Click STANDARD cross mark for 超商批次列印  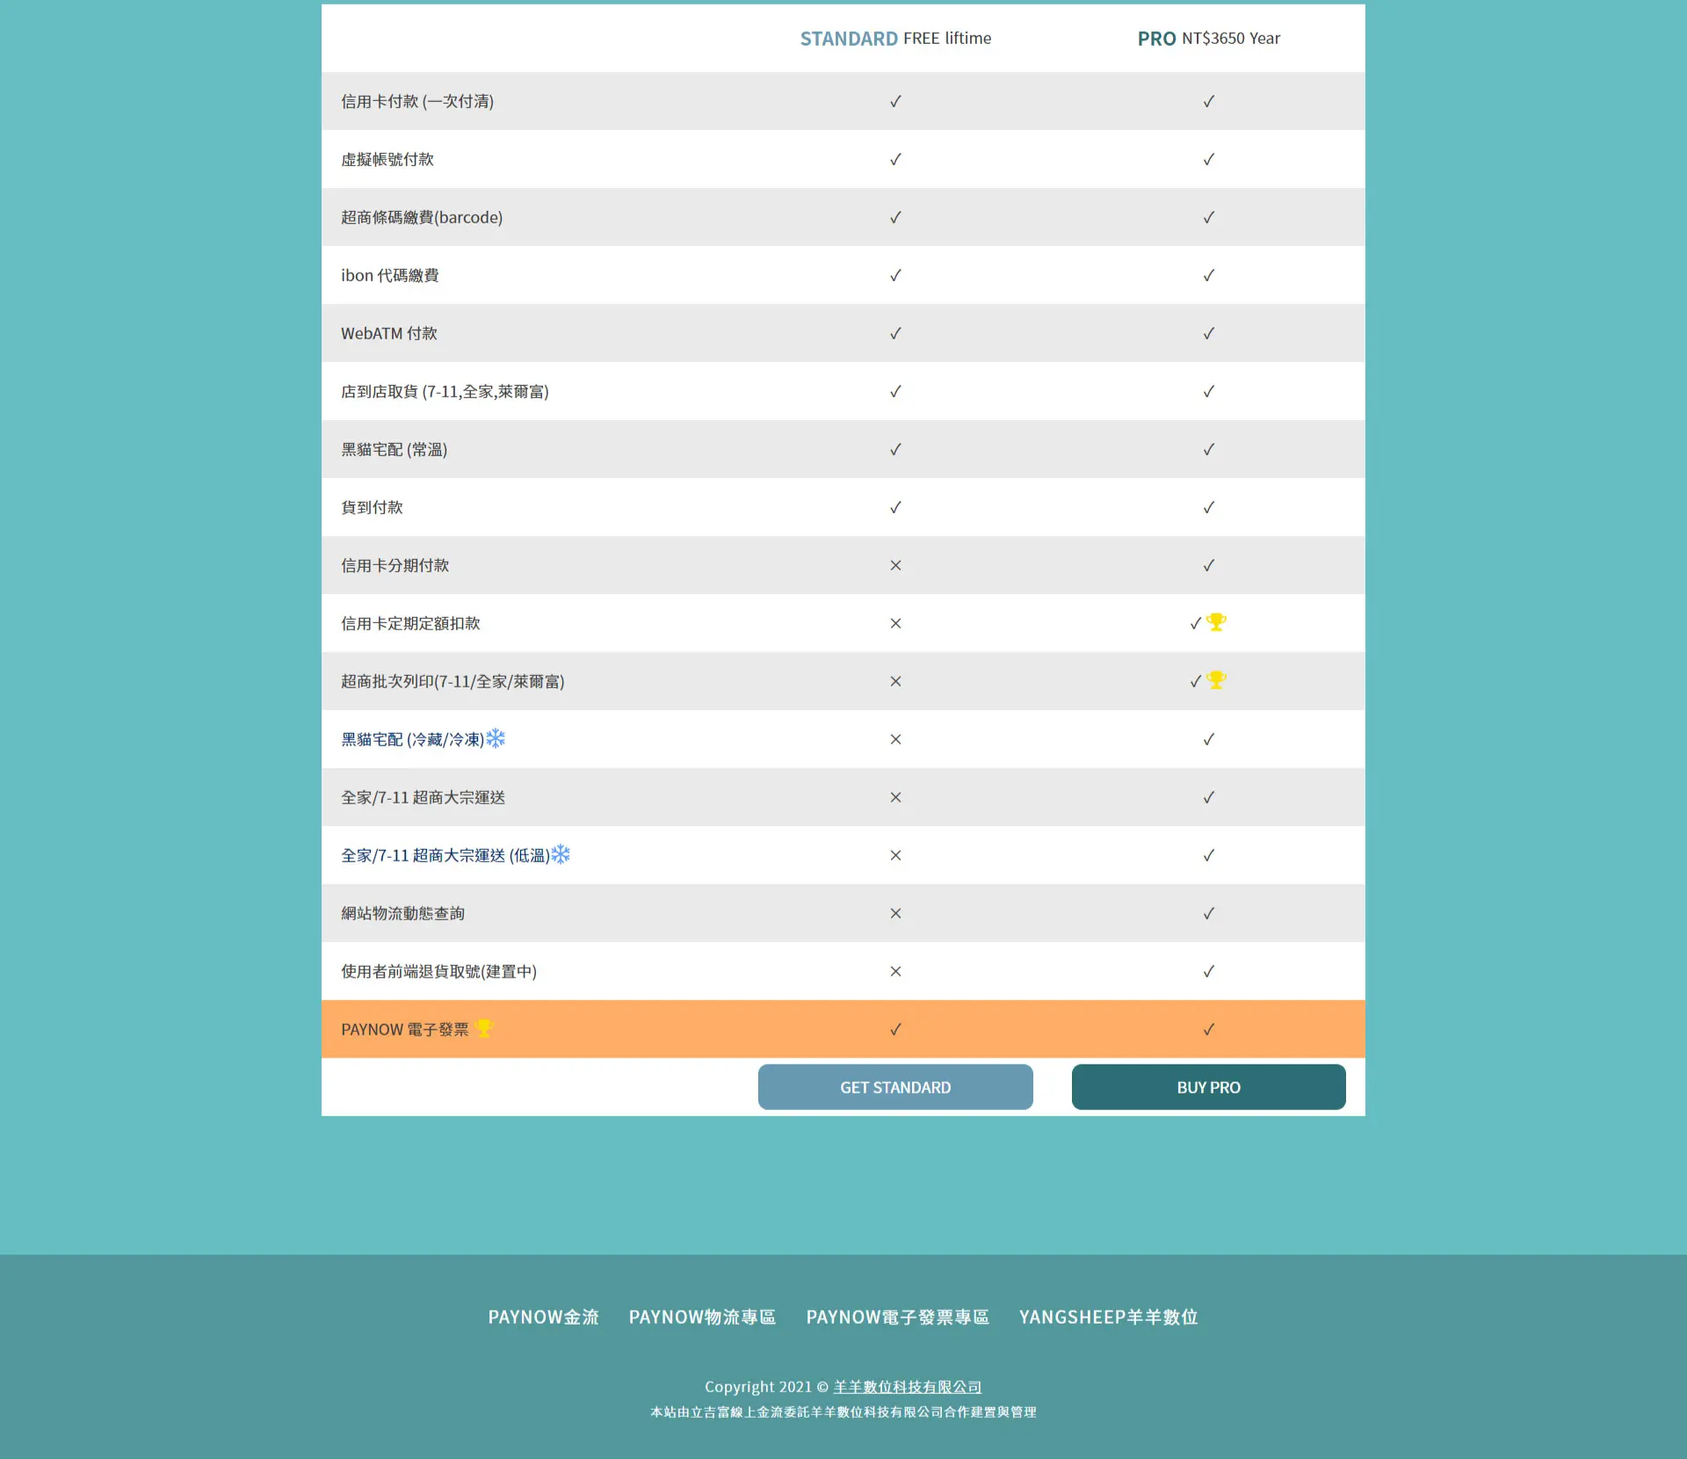[x=895, y=681]
